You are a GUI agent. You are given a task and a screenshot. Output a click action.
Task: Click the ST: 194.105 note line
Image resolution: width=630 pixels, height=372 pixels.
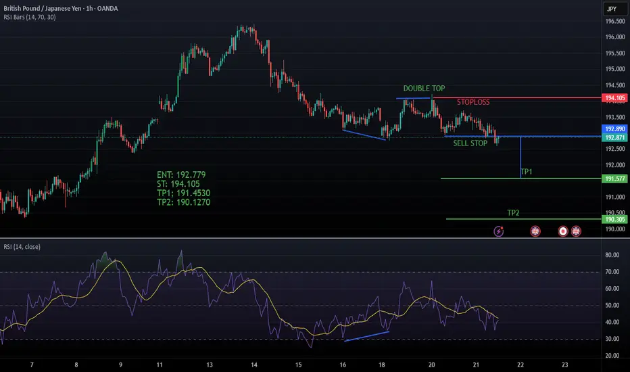point(178,184)
